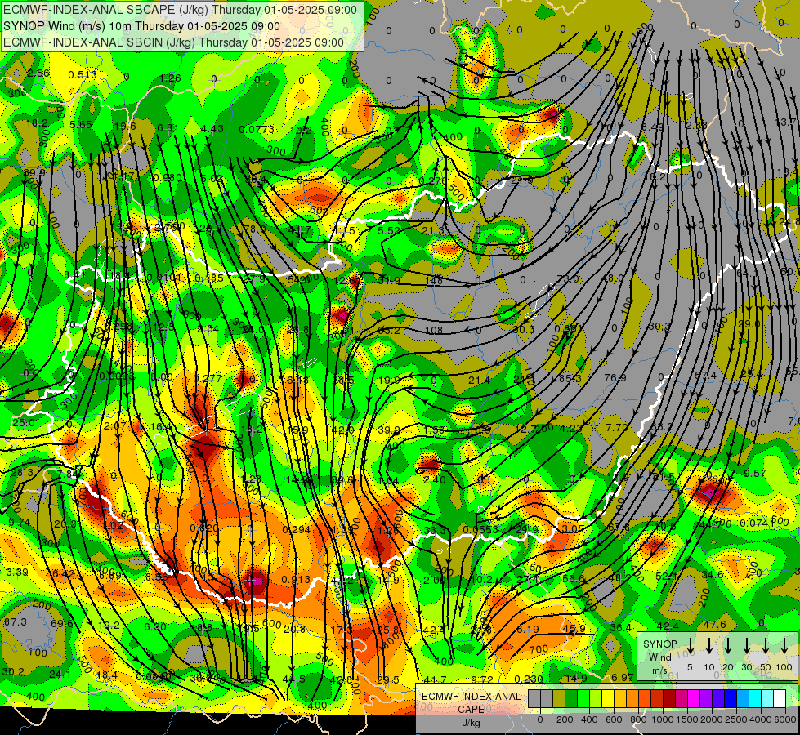Screen dimensions: 800x735
Task: Select the bright magenta CAPE legend swatch
Action: pyautogui.click(x=694, y=699)
